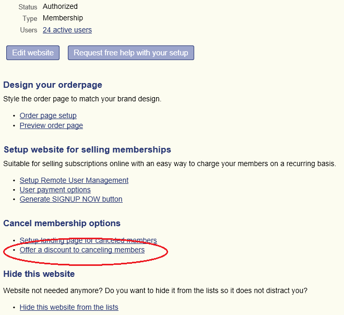Open the Preview order page link
The image size is (344, 315).
51,125
